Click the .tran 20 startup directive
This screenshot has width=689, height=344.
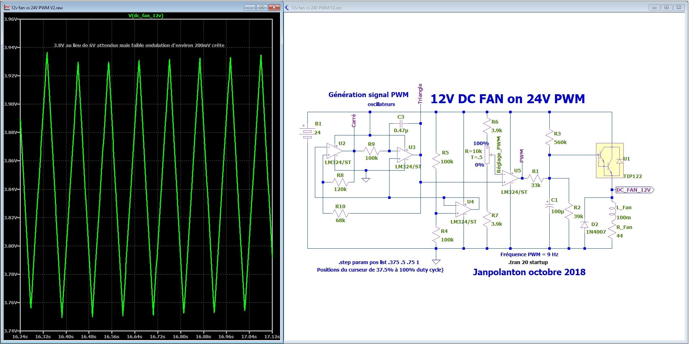(528, 262)
